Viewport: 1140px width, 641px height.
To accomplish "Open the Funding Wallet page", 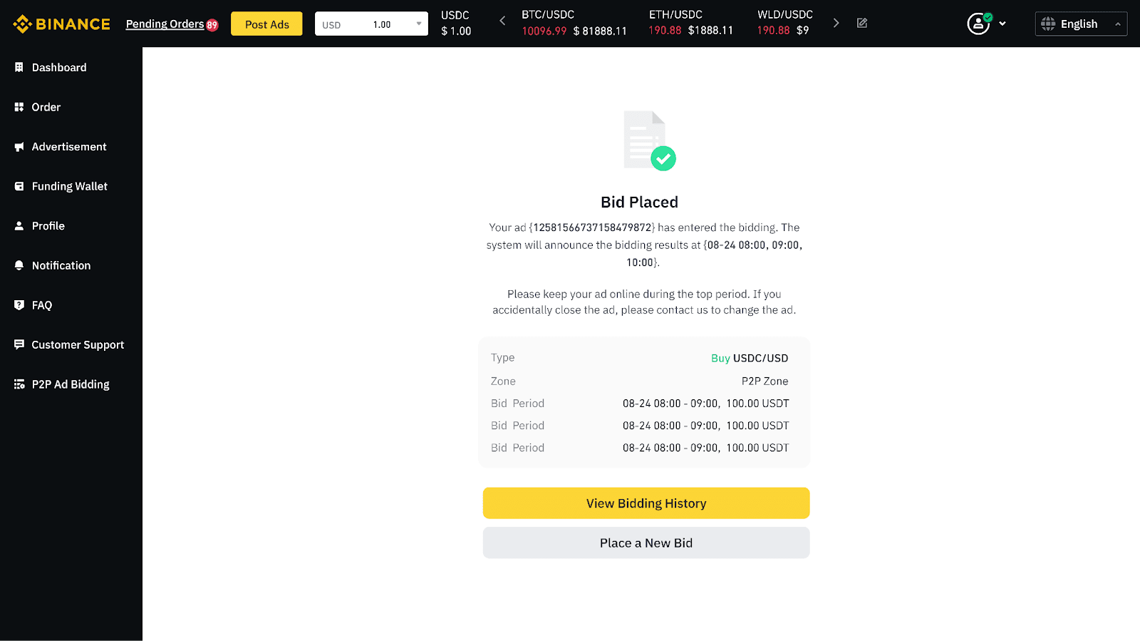I will 69,186.
